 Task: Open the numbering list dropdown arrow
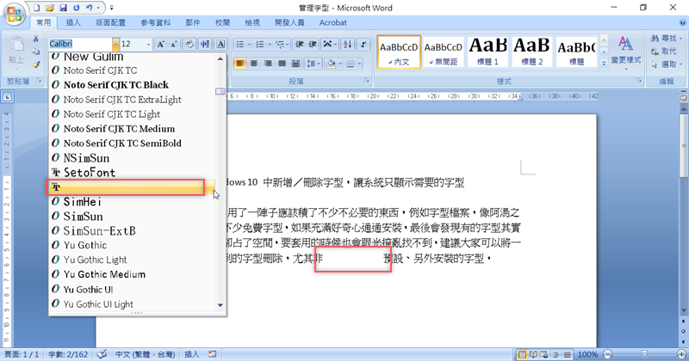point(270,45)
